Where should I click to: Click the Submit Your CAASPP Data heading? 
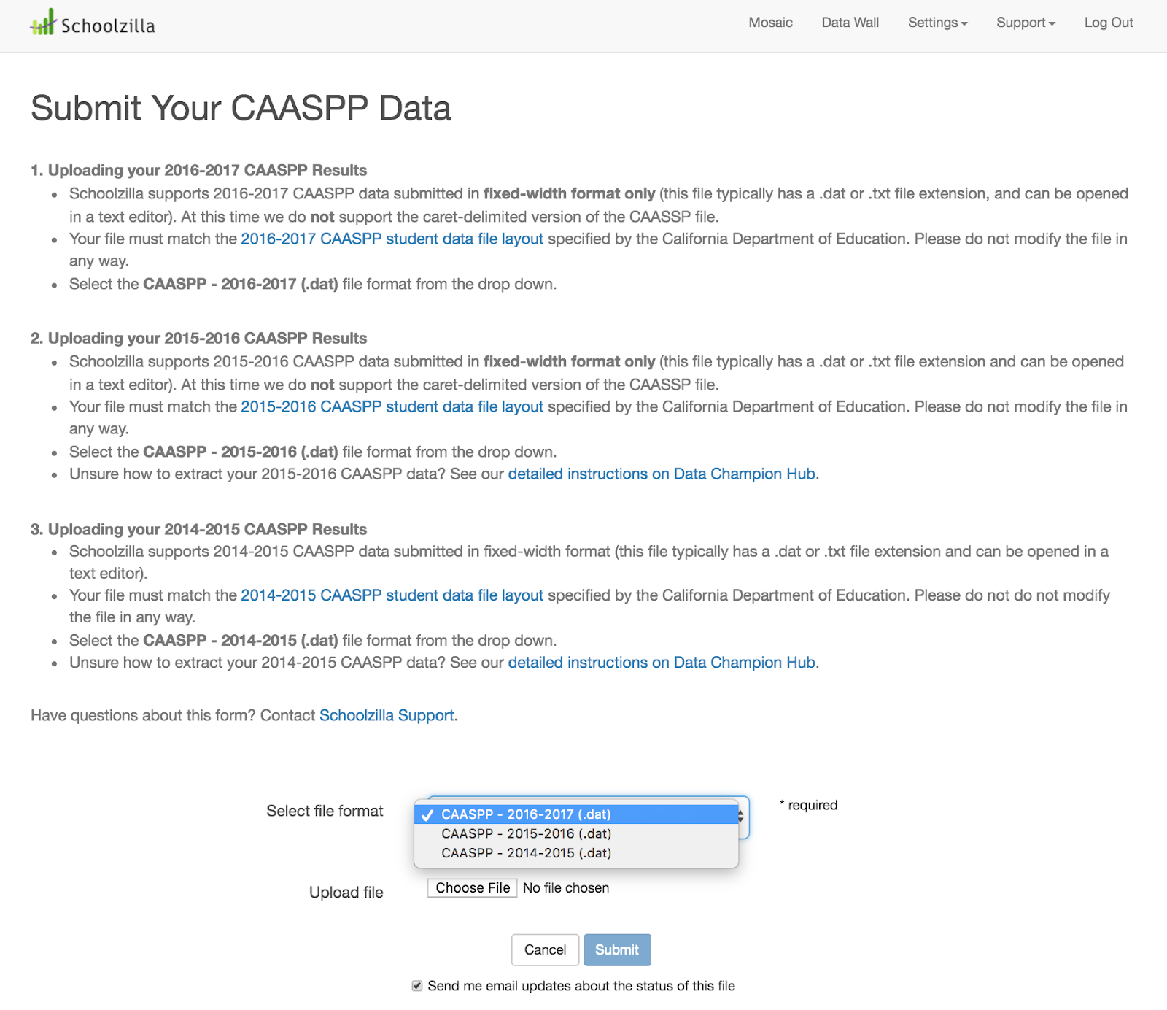241,108
